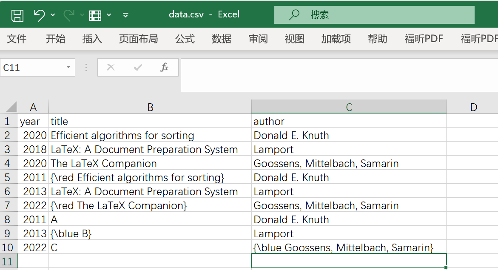Select year cell 2018 in row 3
This screenshot has width=498, height=270.
(33, 149)
